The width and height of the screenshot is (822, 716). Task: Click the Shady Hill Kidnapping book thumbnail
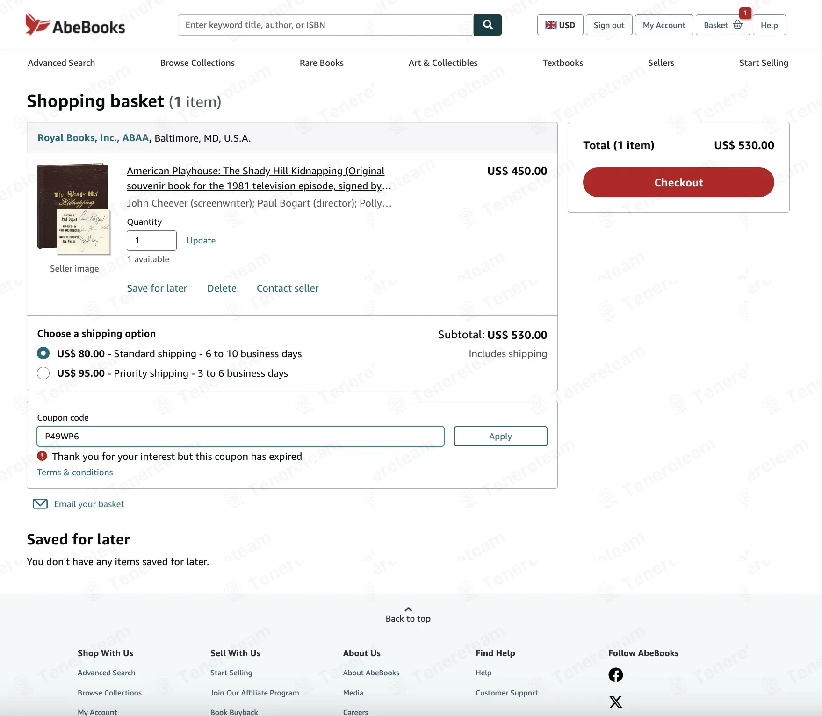pyautogui.click(x=74, y=209)
